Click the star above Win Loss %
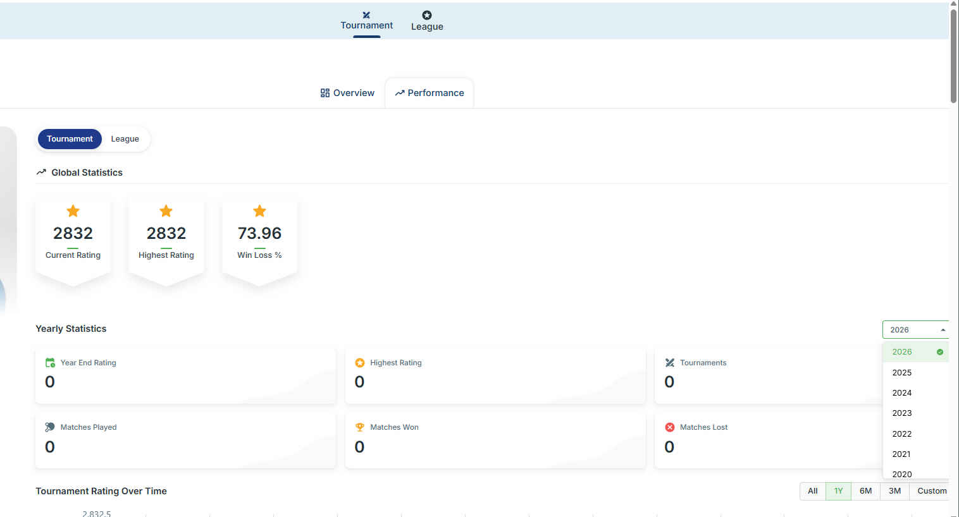Viewport: 959px width, 517px height. click(259, 210)
